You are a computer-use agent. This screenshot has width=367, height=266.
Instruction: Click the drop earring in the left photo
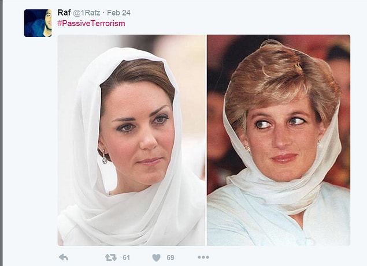(104, 157)
